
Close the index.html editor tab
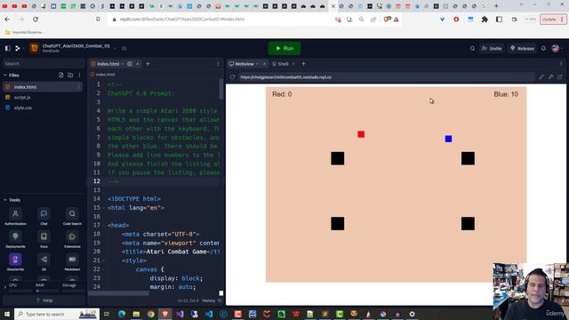pyautogui.click(x=138, y=64)
